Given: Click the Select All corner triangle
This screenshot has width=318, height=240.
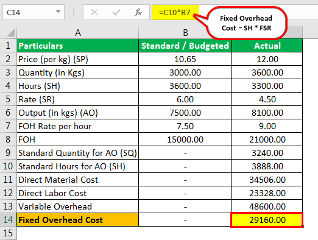Looking at the screenshot, I should 10,33.
